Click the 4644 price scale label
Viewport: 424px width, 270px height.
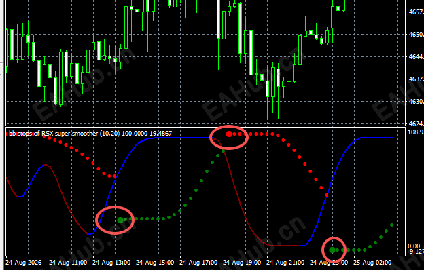416,57
